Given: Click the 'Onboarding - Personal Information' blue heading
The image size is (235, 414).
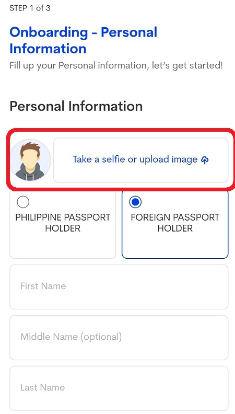Looking at the screenshot, I should click(x=84, y=40).
